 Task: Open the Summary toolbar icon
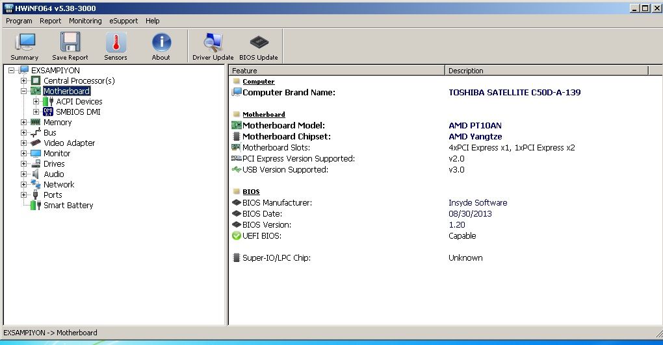pyautogui.click(x=25, y=42)
